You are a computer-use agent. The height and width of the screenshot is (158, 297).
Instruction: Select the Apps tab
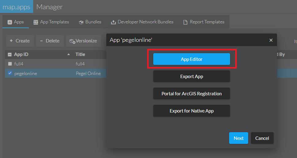[16, 22]
